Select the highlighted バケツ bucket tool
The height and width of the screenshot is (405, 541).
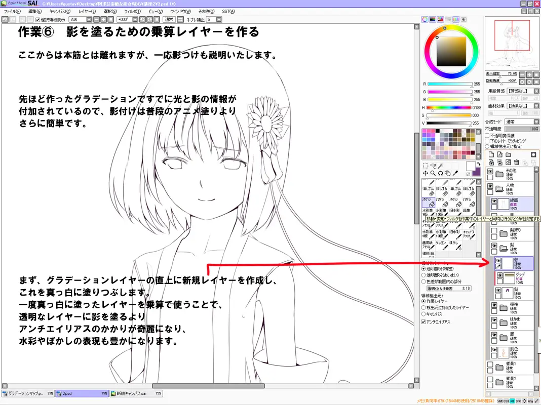(428, 202)
